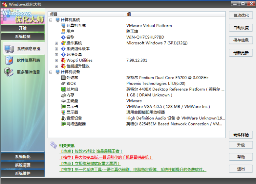The height and width of the screenshot is (184, 256).
Task: Open the 佐敦VS科比 hot news link
Action: pos(91,151)
